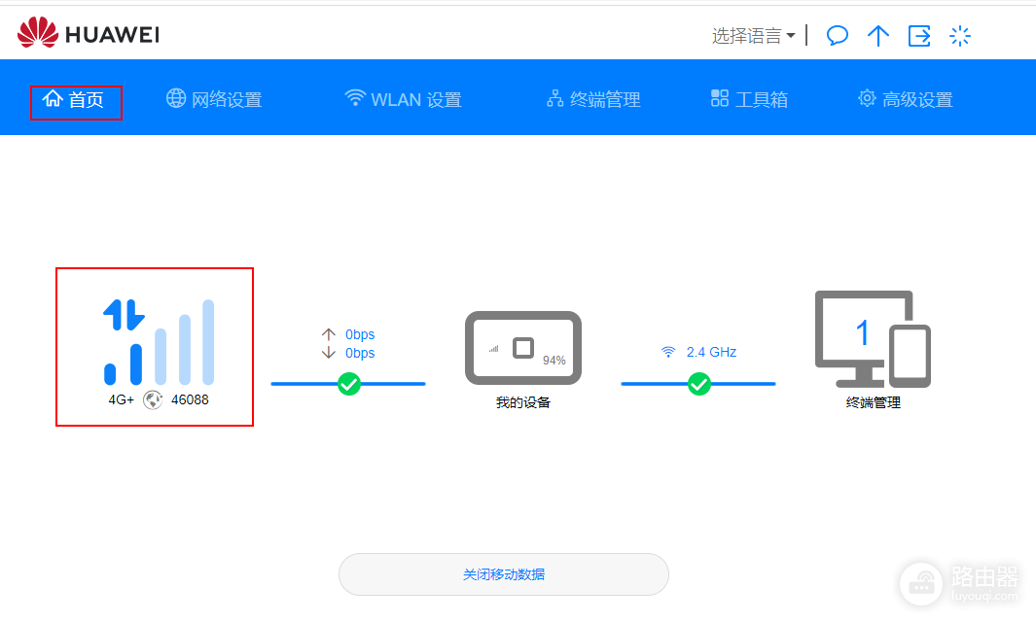Click the 我的设备 label
1036x623 pixels.
pos(523,402)
